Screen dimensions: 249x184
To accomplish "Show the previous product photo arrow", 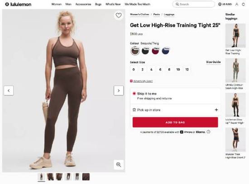I will pos(9,90).
